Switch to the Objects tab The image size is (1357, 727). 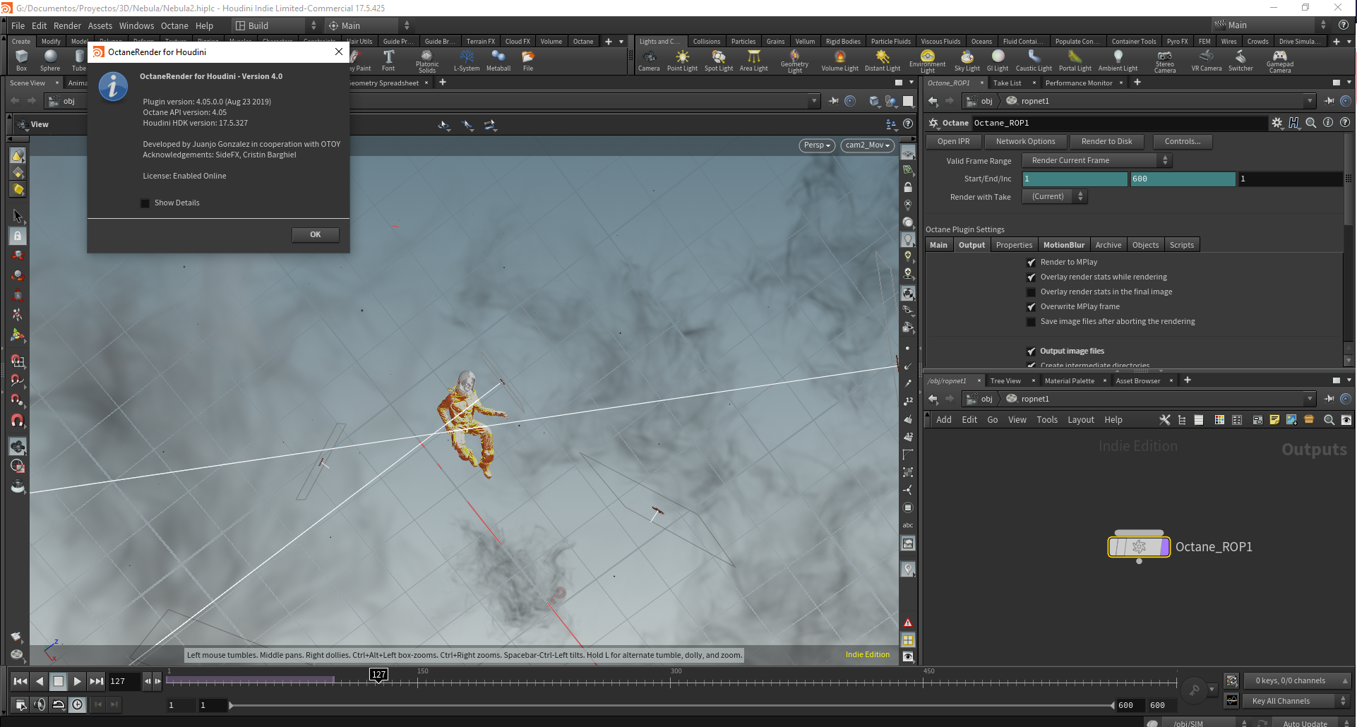1145,245
